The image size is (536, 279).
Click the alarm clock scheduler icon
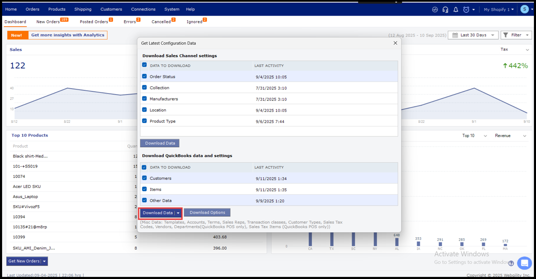pyautogui.click(x=466, y=9)
